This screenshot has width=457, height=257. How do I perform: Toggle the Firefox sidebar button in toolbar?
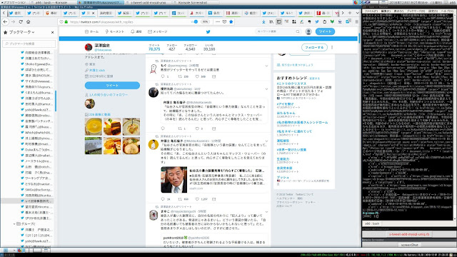coord(279,22)
